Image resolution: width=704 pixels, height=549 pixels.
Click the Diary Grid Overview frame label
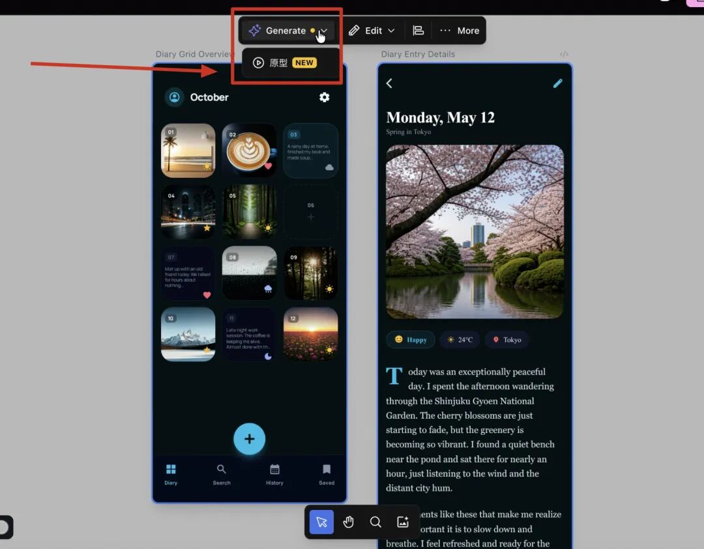[195, 54]
